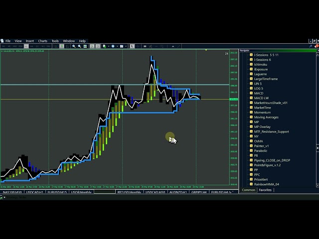Toggle chart shift from right border
This screenshot has height=239, width=319.
point(98,46)
